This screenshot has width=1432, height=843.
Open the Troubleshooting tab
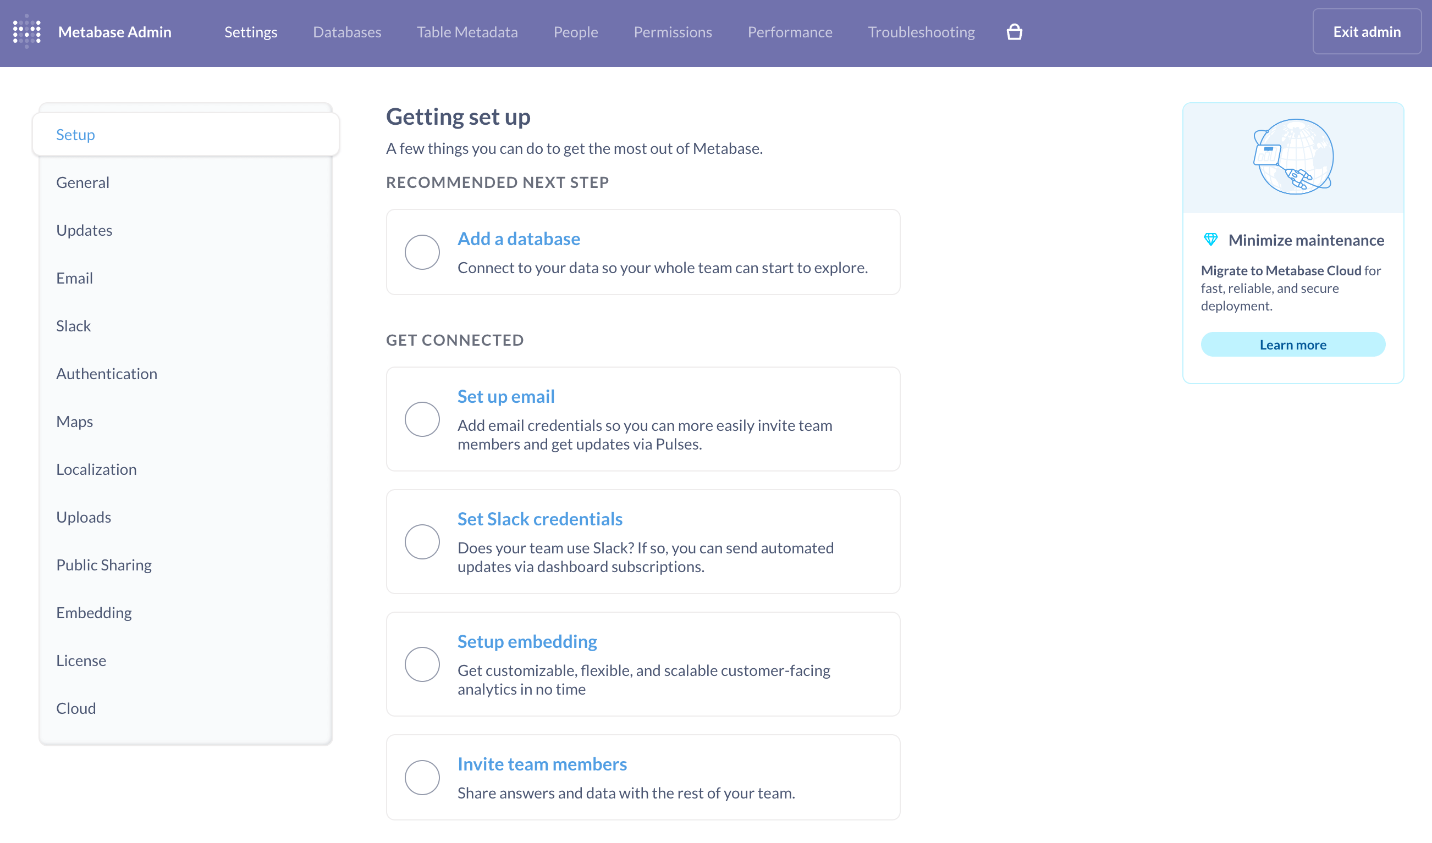(921, 32)
